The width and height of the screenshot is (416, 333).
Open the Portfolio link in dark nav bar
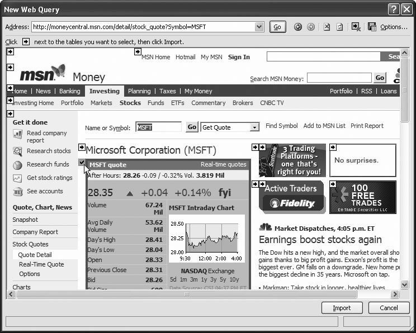tap(341, 91)
